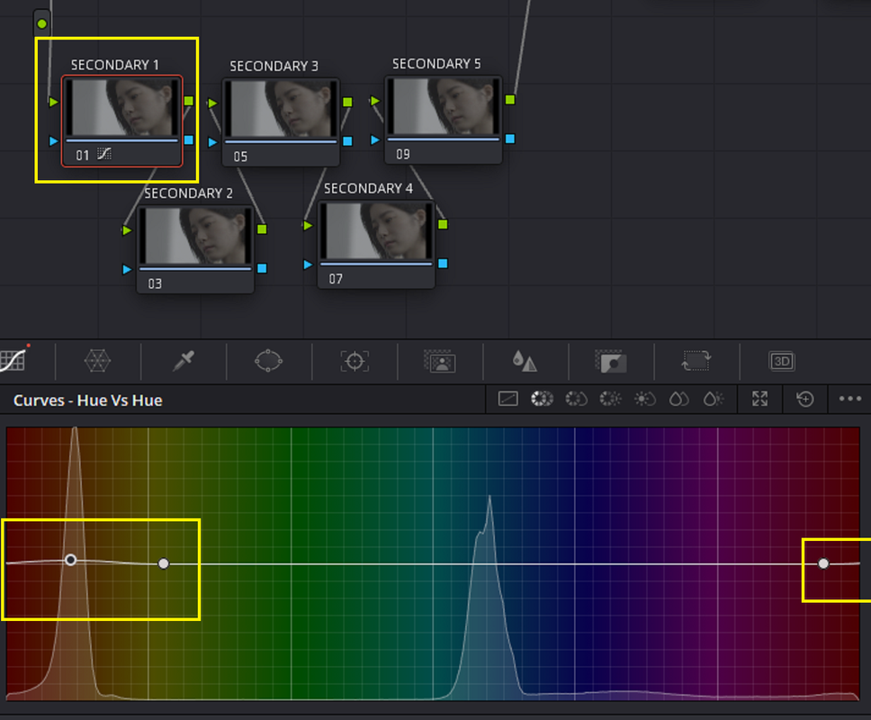Open the Magic Mask palette
This screenshot has width=871, height=720.
tap(440, 362)
